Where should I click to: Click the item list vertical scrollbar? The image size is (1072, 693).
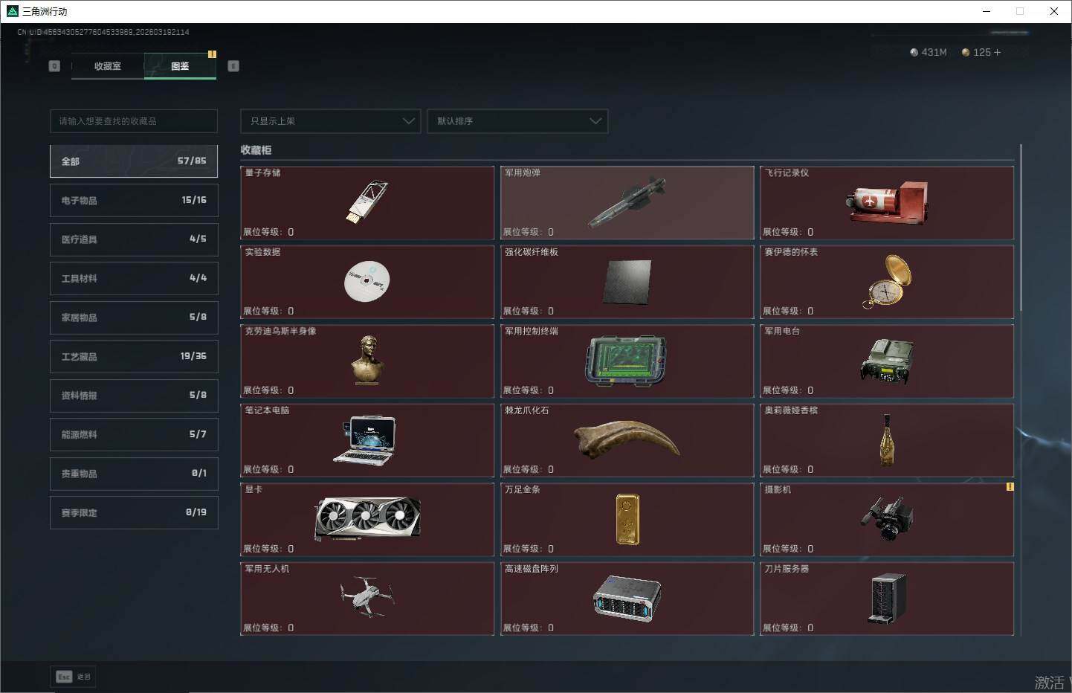click(1021, 228)
